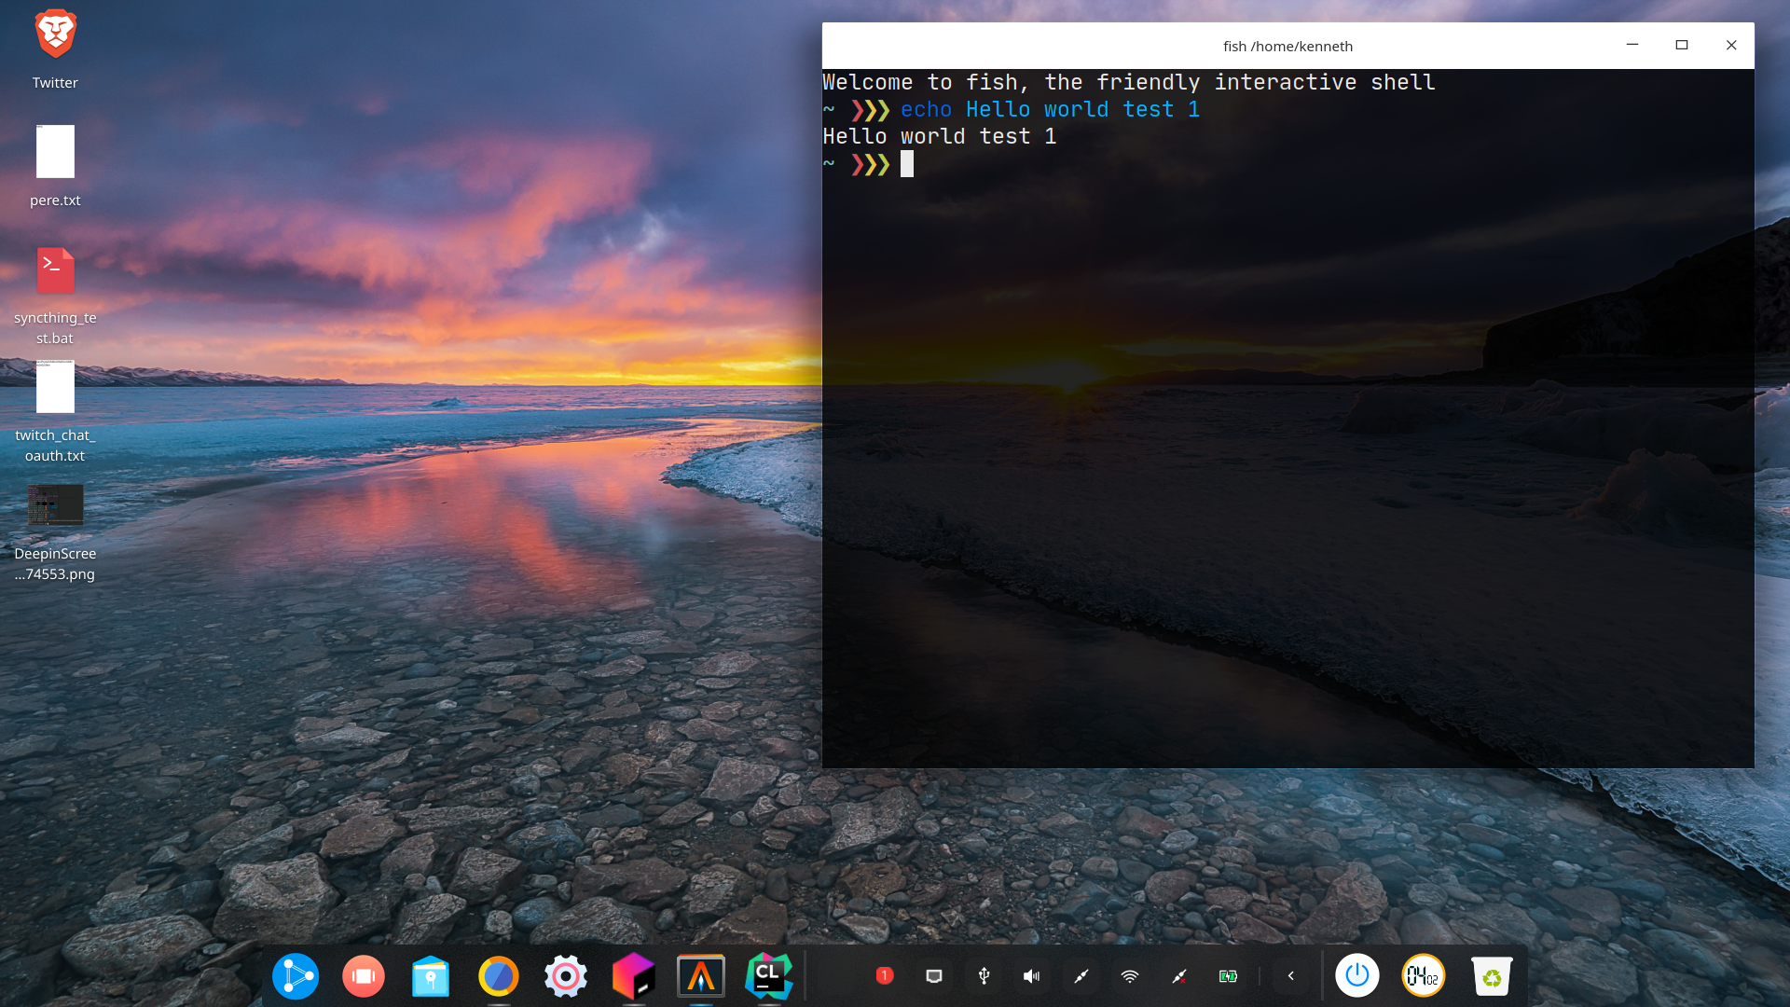The height and width of the screenshot is (1007, 1790).
Task: Launch the web browser from the dock
Action: (x=498, y=976)
